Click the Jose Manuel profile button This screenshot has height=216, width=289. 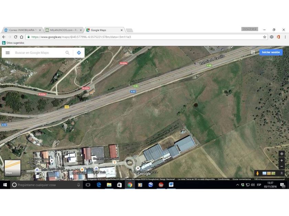click(249, 29)
